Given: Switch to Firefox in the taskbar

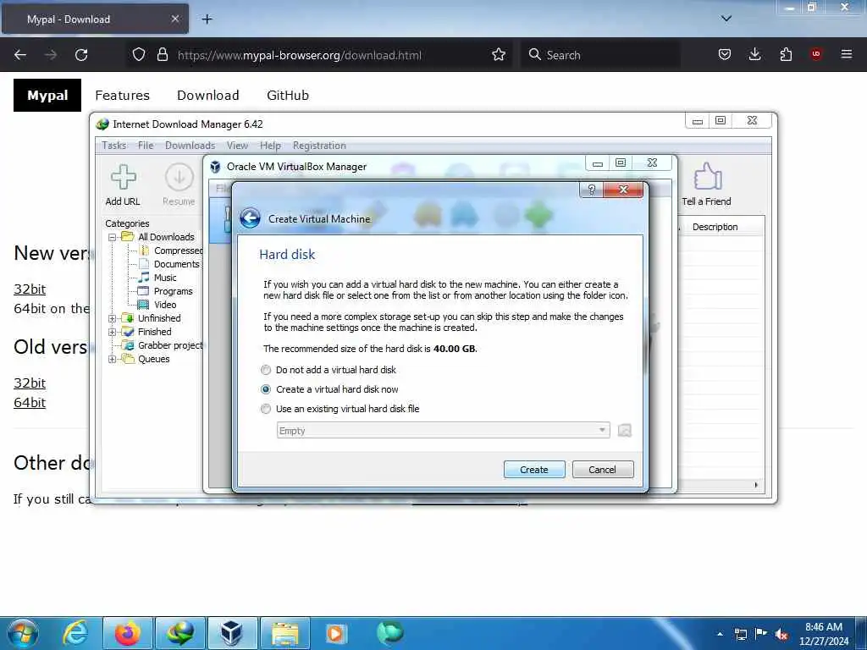Looking at the screenshot, I should [x=128, y=633].
